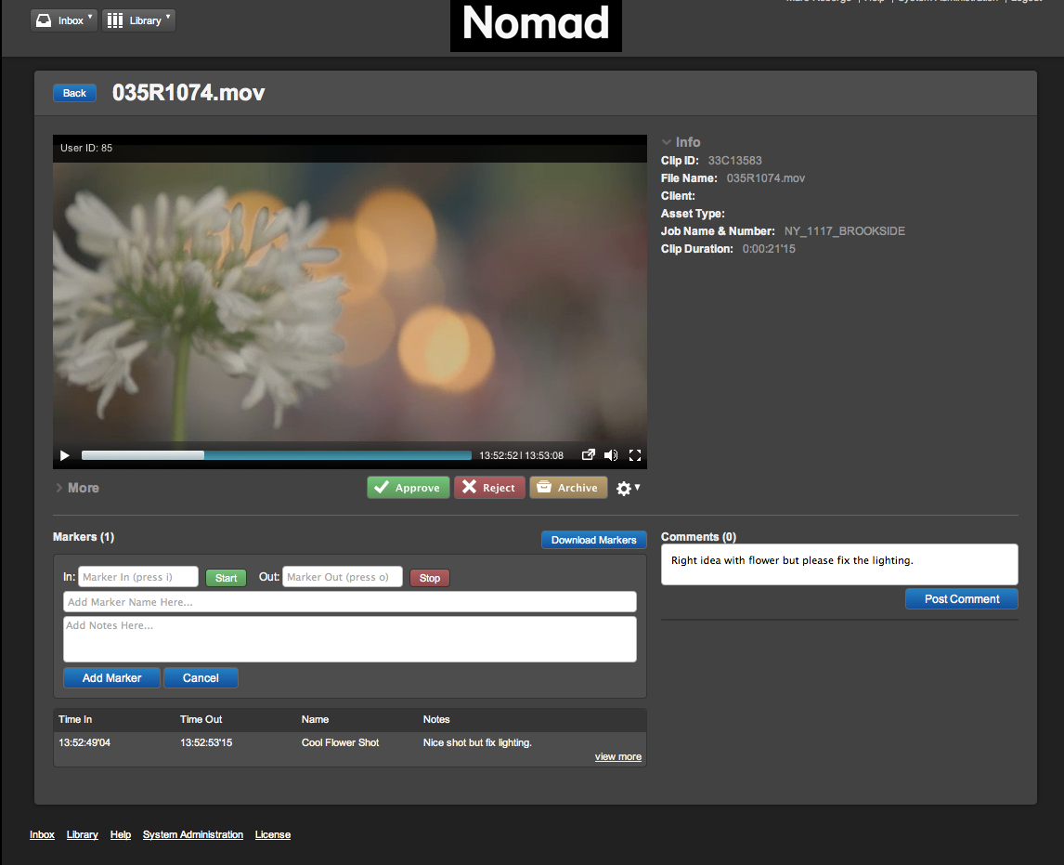Open the settings gear menu
The image size is (1064, 865).
[628, 488]
